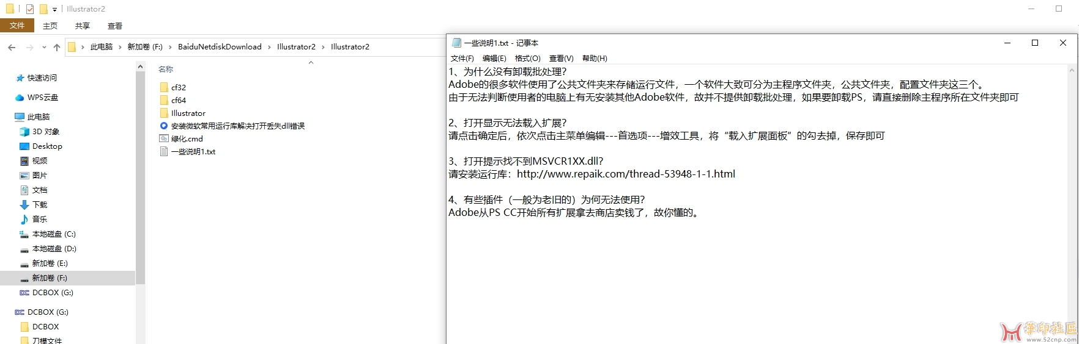Open the 文件 ribbon tab in Explorer

[17, 26]
